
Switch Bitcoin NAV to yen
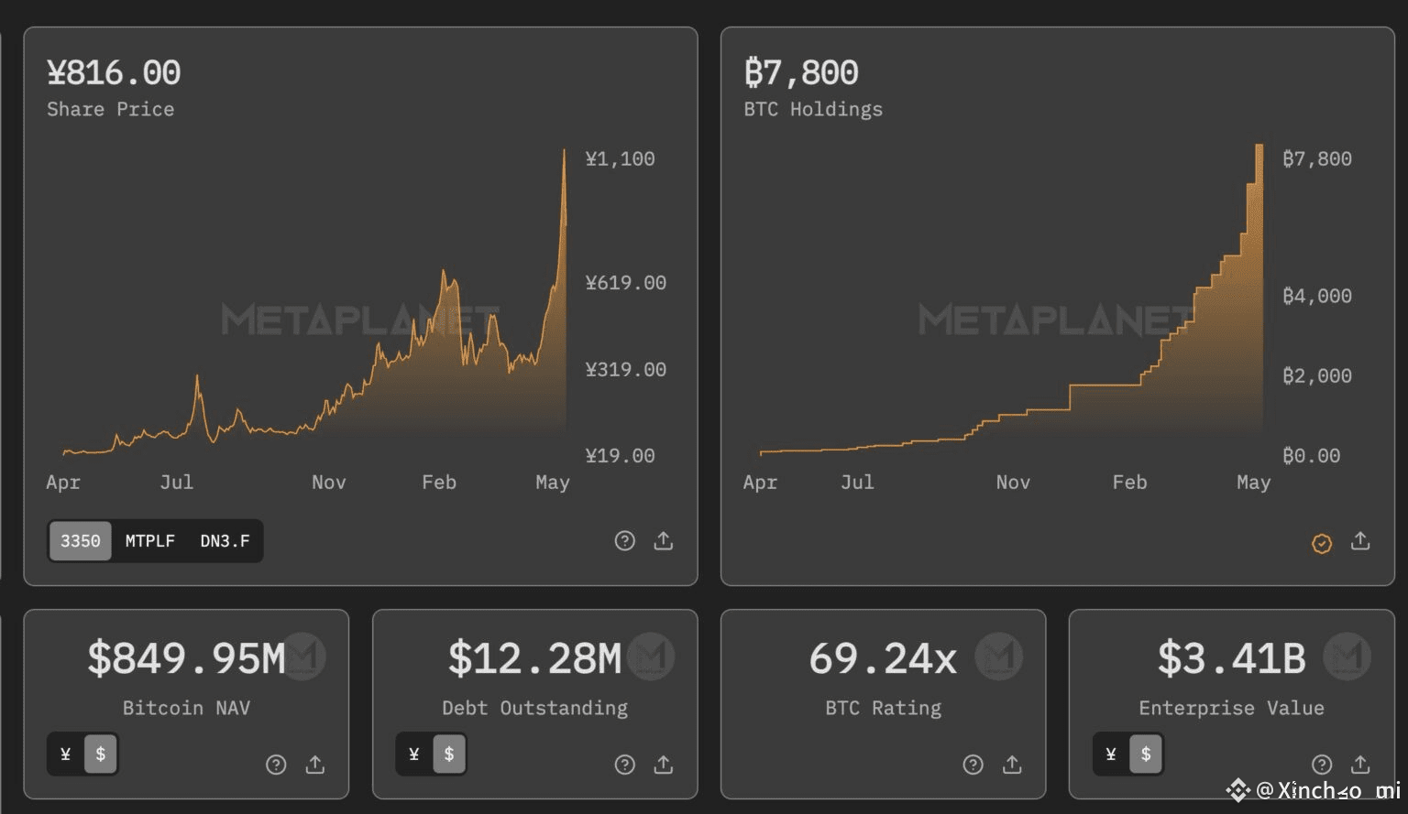pos(65,754)
